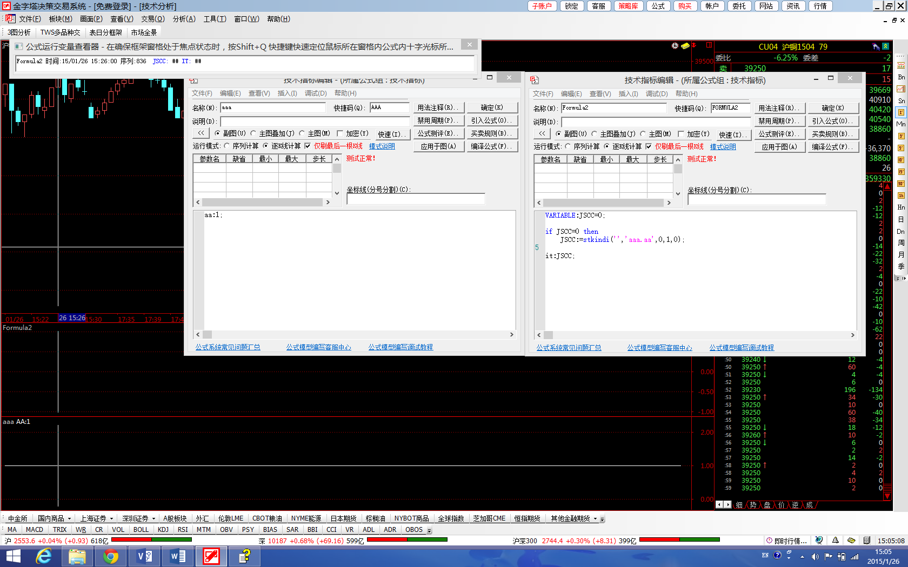908x567 pixels.
Task: Open Chrome from the taskbar
Action: click(x=111, y=556)
